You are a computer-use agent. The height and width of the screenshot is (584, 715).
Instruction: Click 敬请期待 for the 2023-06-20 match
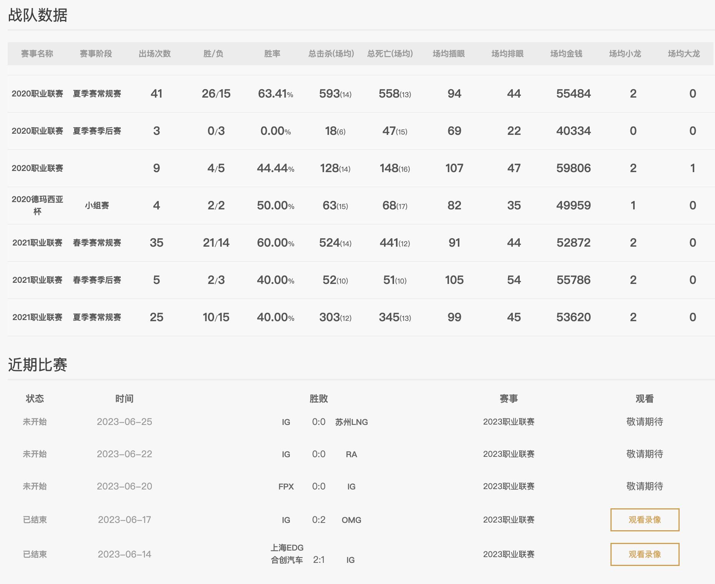click(x=645, y=486)
